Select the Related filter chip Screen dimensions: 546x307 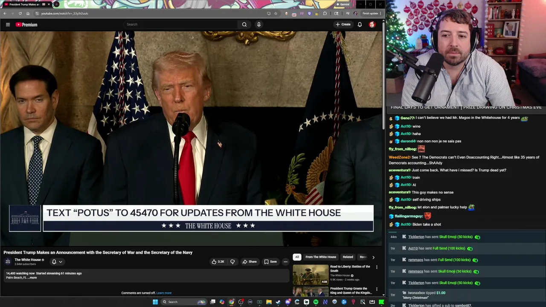[x=348, y=257]
